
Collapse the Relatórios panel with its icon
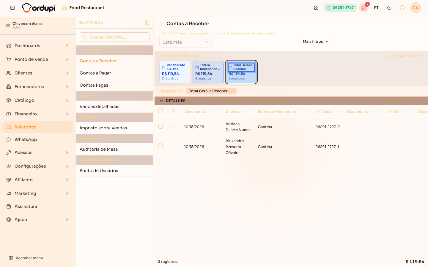[x=147, y=23]
